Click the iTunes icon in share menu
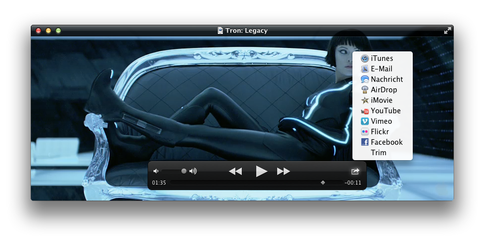Image resolution: width=497 pixels, height=241 pixels. click(365, 58)
